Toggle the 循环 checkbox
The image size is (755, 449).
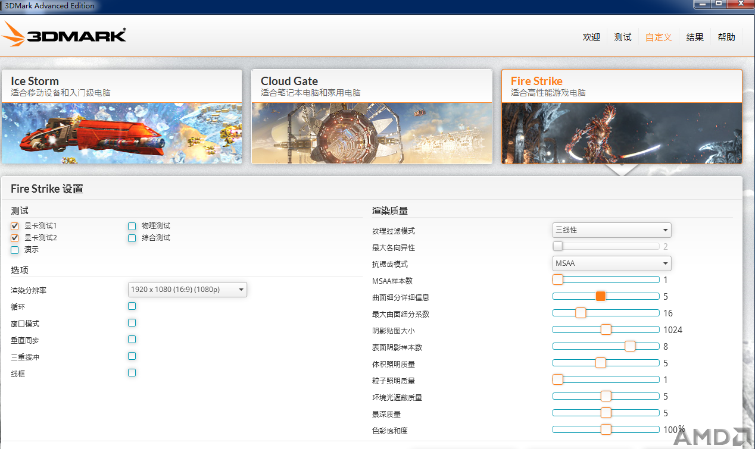click(x=132, y=306)
